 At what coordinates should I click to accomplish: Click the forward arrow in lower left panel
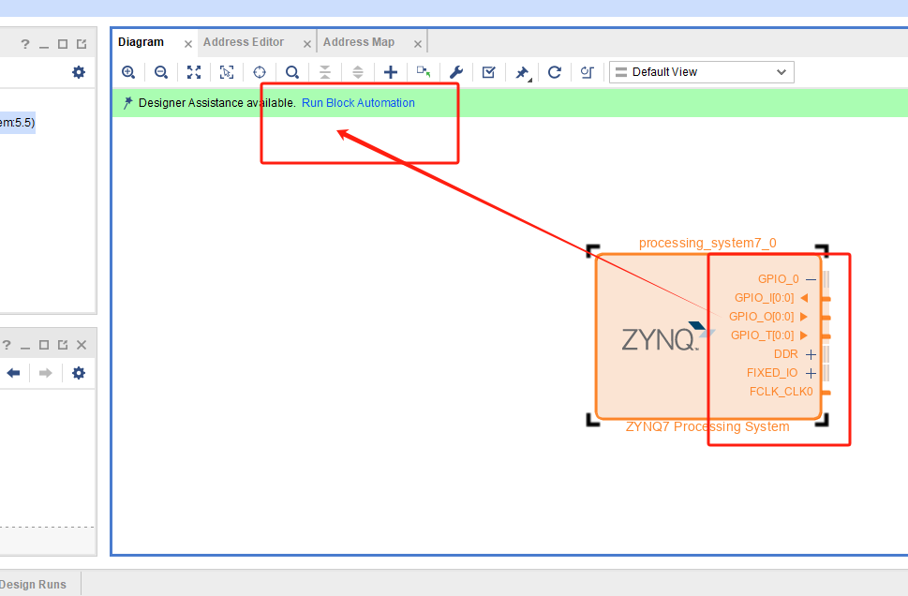pos(46,373)
